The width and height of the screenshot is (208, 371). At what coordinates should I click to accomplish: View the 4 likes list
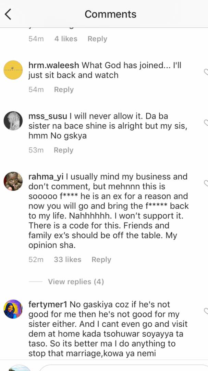[66, 39]
